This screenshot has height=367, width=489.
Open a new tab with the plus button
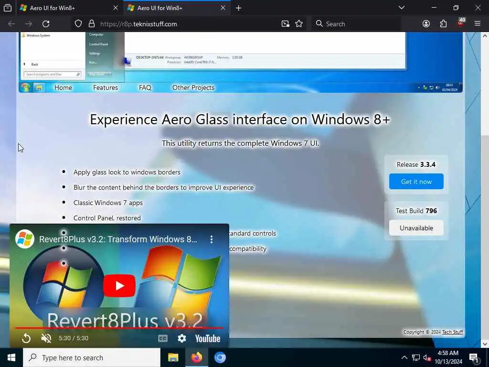point(239,8)
